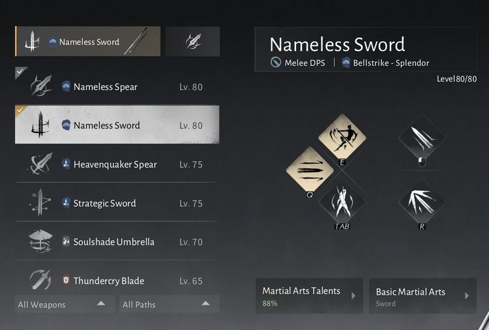Click the mouse-button skill diamond icon

click(421, 138)
